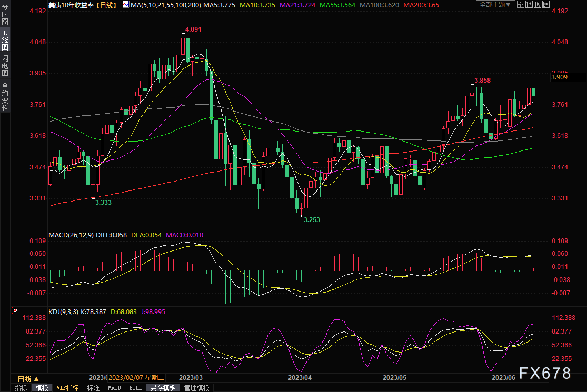Screen dimensions: 587x392
Task: Click the second icon right of 全部主题
Action: tap(530, 4)
